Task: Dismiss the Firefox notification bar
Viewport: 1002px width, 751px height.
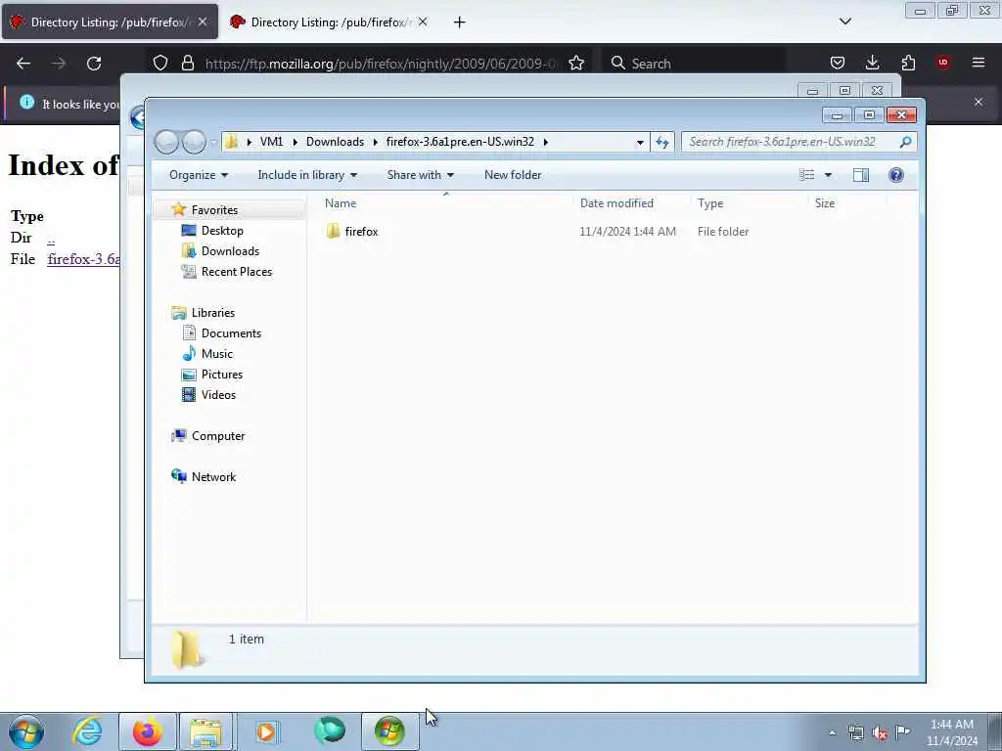Action: pos(979,102)
